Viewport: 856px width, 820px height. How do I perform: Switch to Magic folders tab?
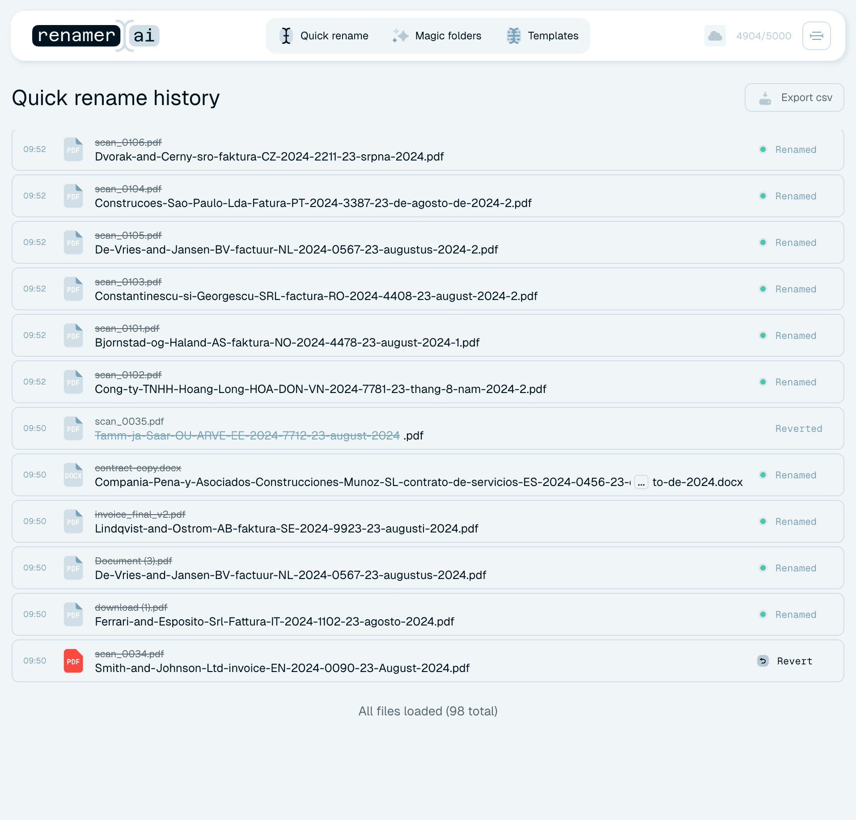point(436,36)
